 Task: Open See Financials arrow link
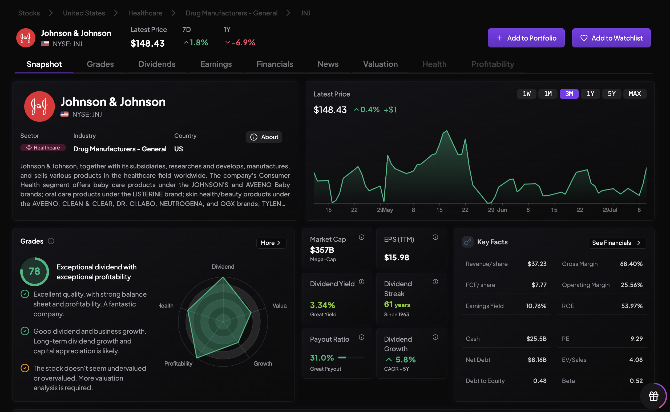(x=617, y=243)
